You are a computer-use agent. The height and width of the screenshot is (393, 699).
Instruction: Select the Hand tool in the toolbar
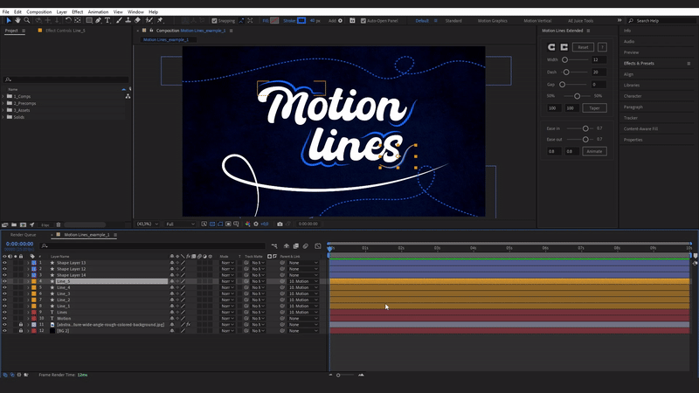coord(17,20)
